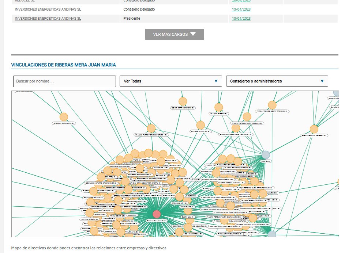Click the 'Vinculaciones de Riberas Mera Juan Maria' heading
The height and width of the screenshot is (253, 345).
[x=64, y=65]
